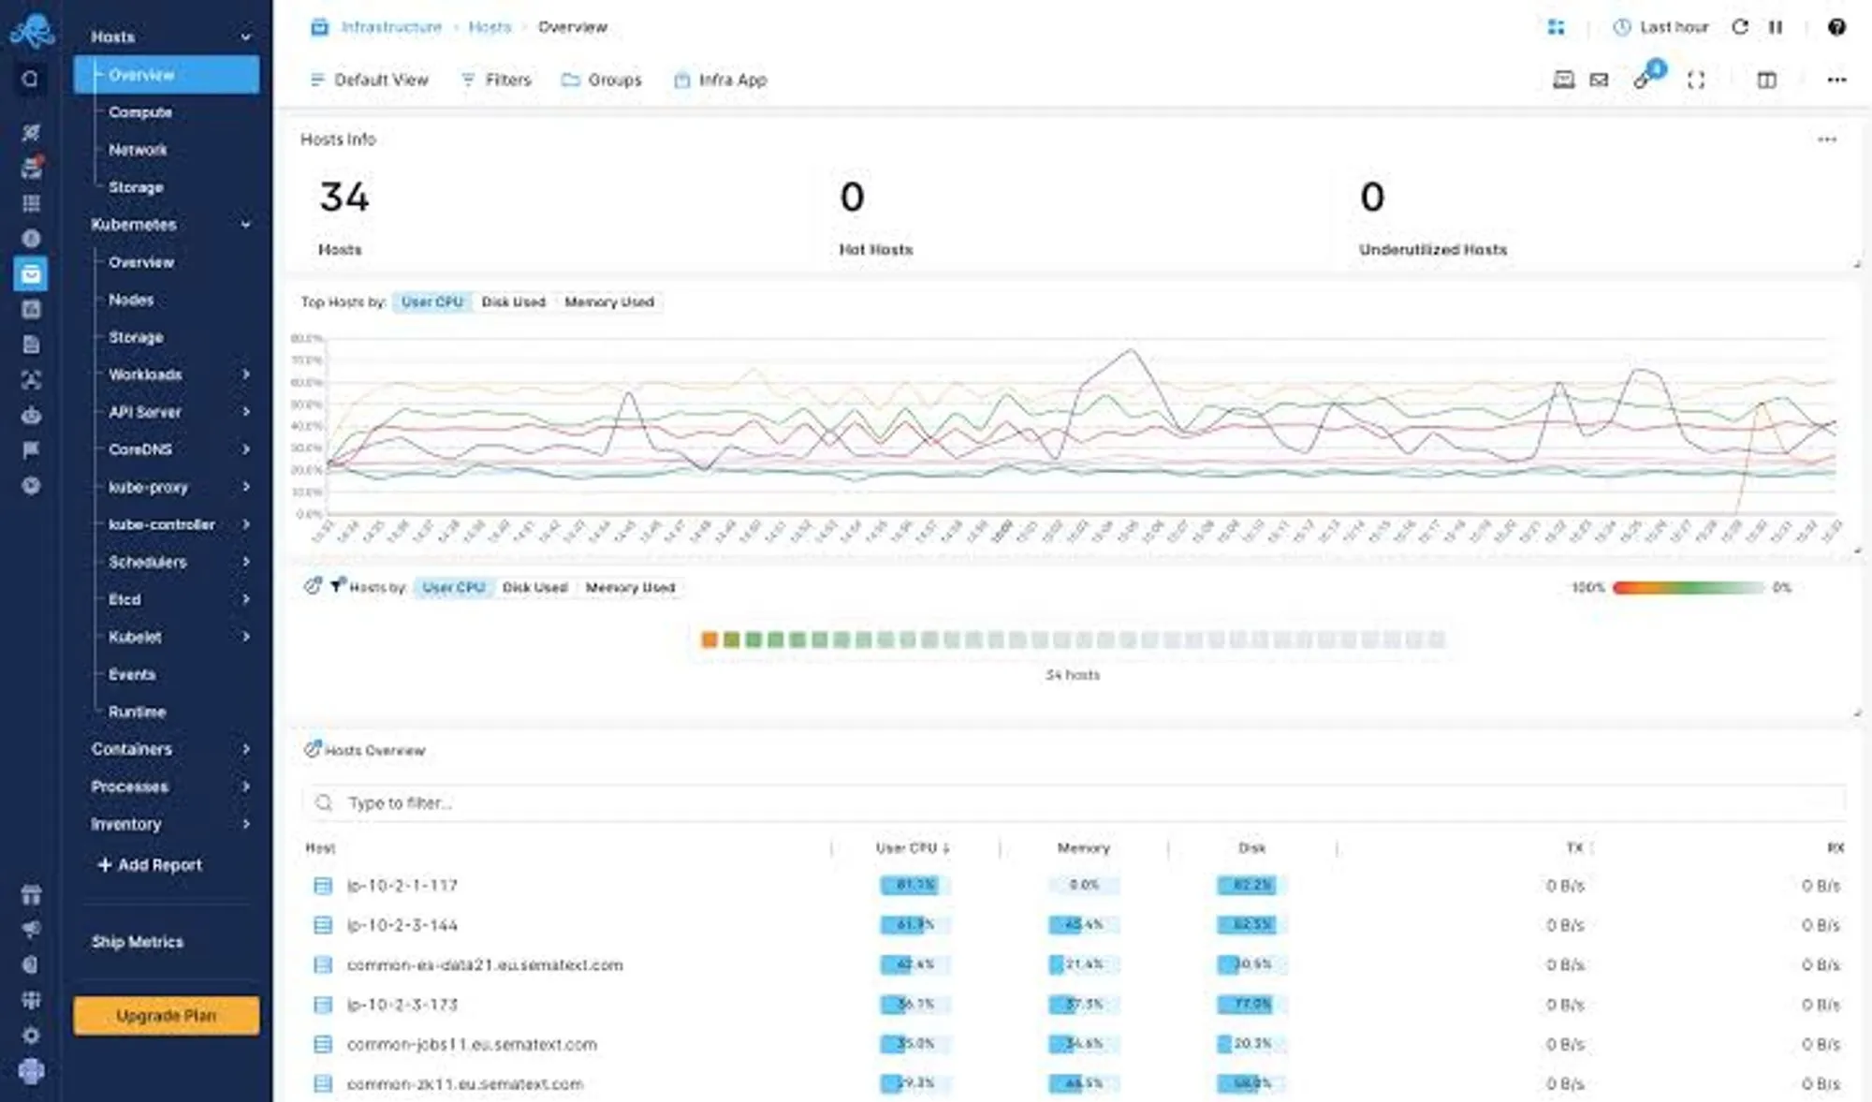Image resolution: width=1872 pixels, height=1102 pixels.
Task: Click Add Report in sidebar
Action: (150, 865)
